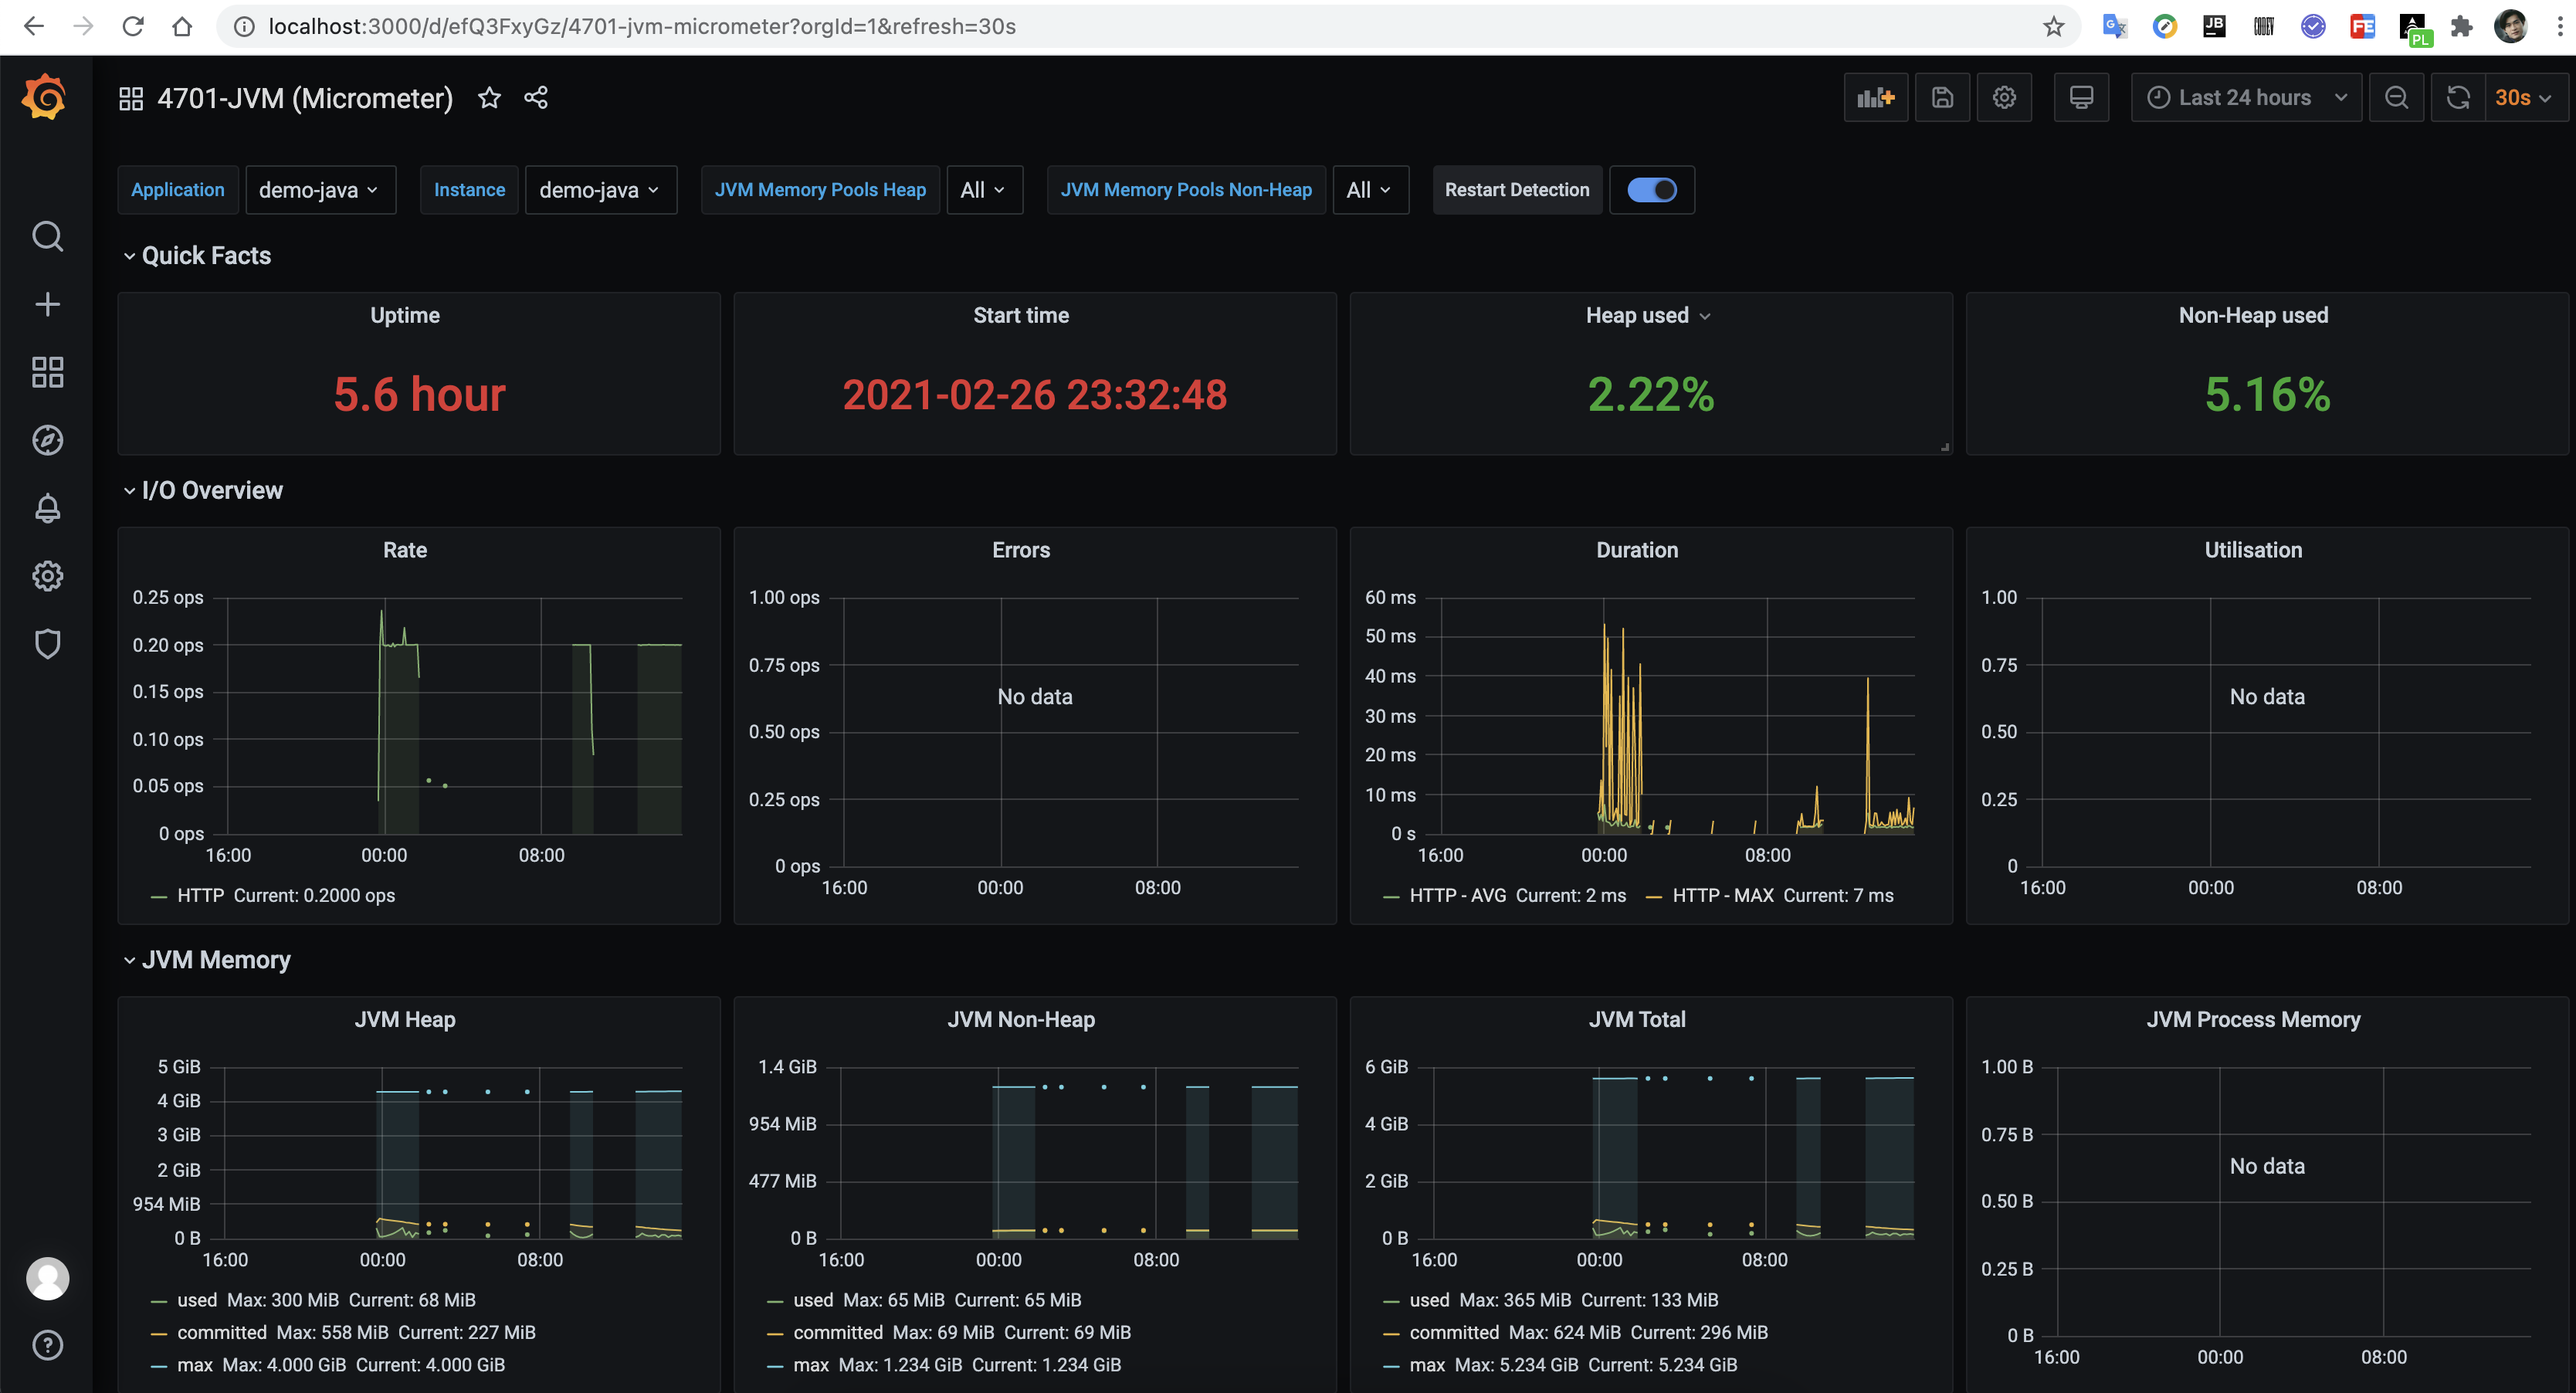This screenshot has width=2576, height=1393.
Task: Save the dashboard via disk icon
Action: (x=1942, y=97)
